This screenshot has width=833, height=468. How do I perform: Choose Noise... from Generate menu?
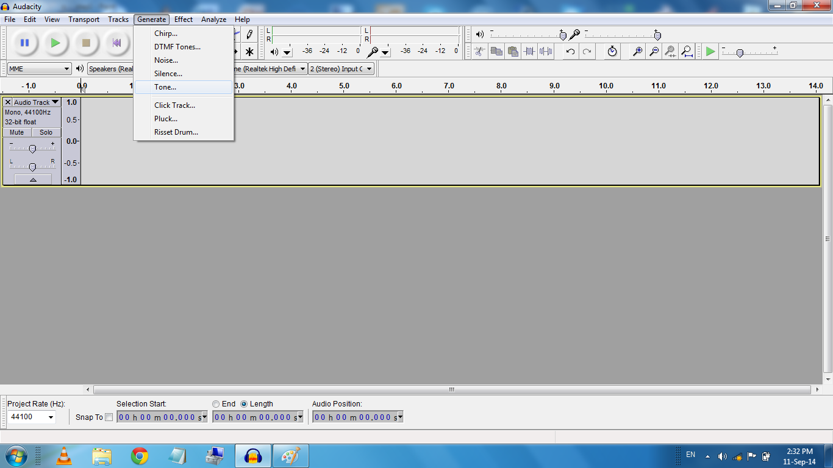[x=184, y=60]
